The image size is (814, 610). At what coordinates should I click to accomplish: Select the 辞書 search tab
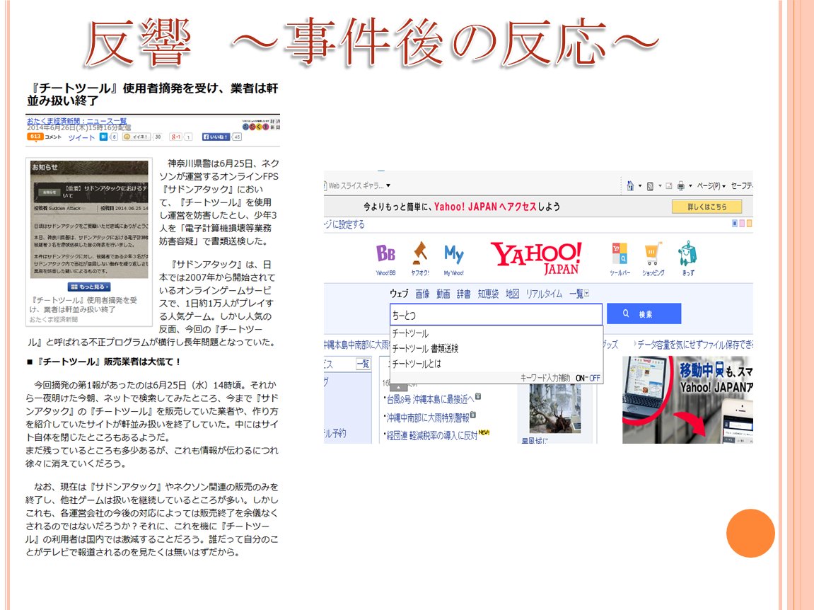[x=464, y=294]
